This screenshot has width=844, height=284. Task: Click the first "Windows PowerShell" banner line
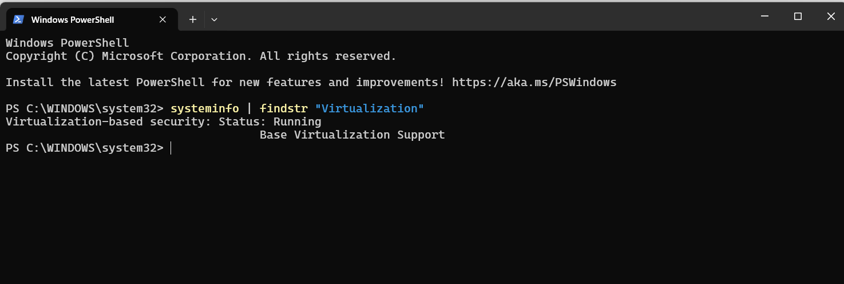pos(67,43)
